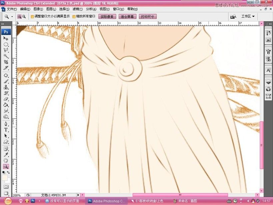Select the Eraser tool

(6, 99)
